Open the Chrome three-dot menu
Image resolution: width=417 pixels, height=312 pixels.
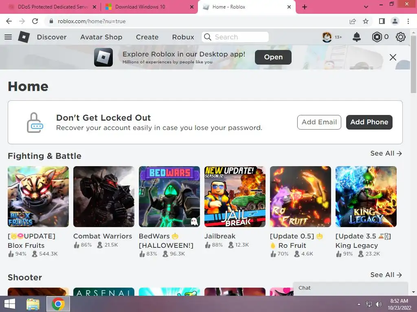coord(408,21)
